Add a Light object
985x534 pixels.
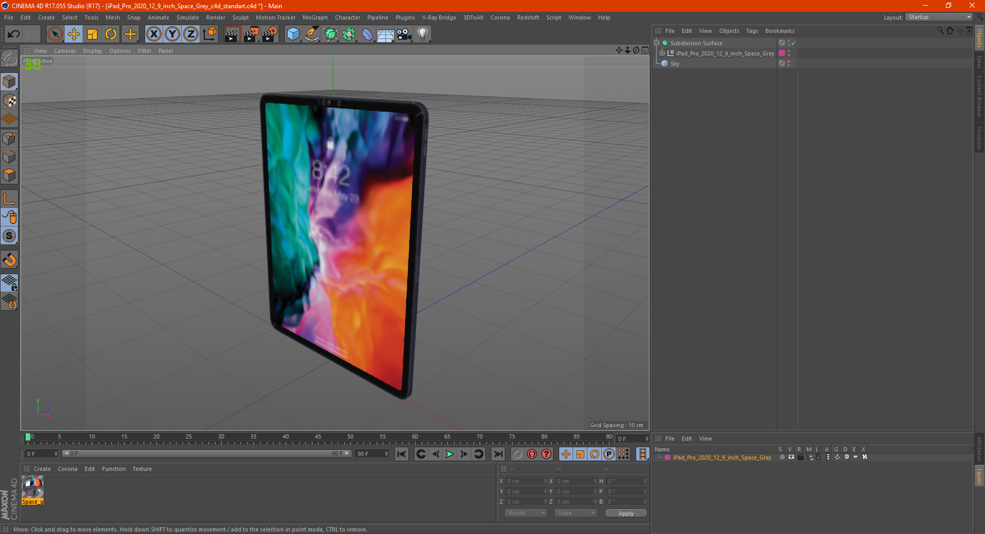[422, 34]
